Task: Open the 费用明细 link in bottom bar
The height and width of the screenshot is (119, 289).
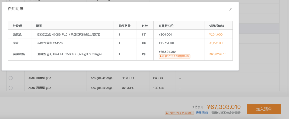Action: 201,113
